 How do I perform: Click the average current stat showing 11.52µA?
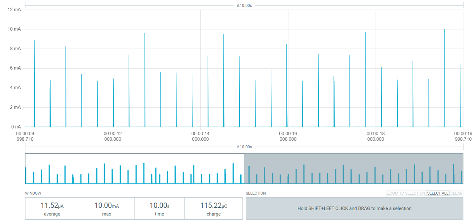[x=52, y=208]
